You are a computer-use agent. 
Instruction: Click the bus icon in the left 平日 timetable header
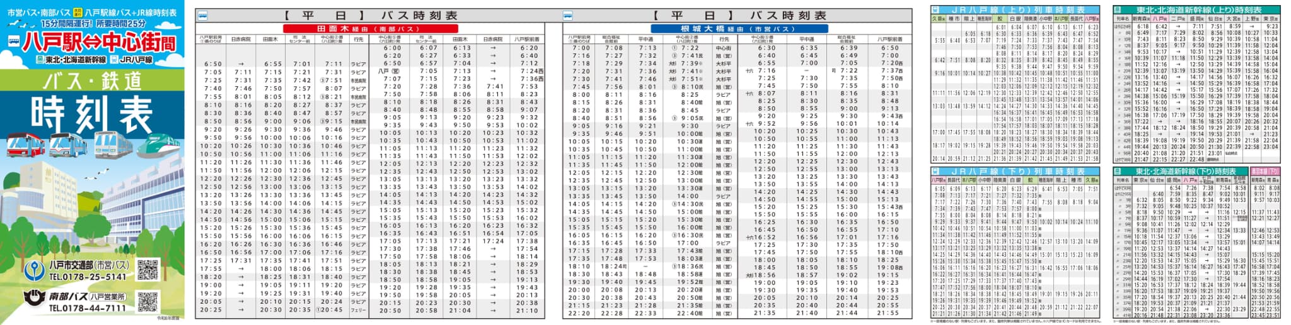[202, 16]
